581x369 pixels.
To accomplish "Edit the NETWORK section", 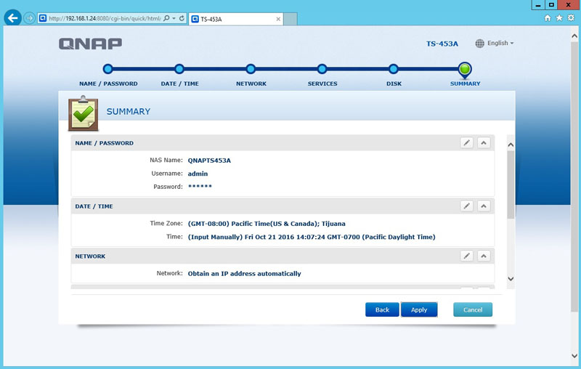I will (466, 256).
